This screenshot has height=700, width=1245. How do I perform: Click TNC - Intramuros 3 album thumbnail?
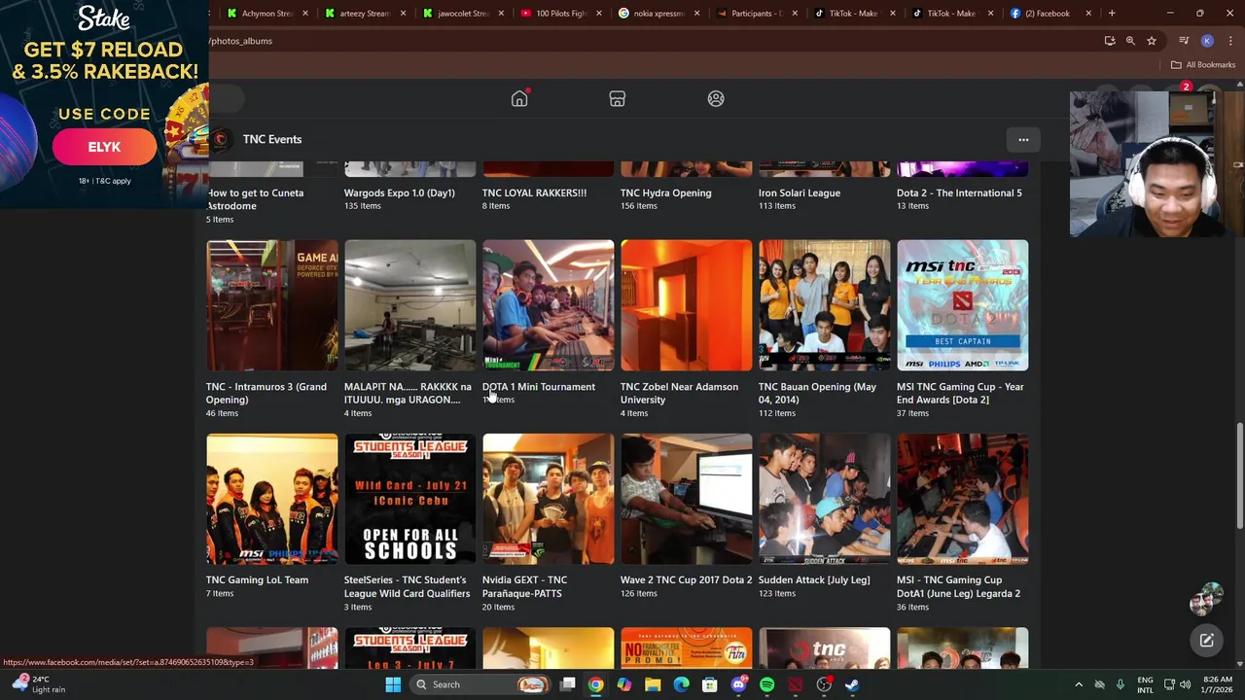(x=271, y=305)
